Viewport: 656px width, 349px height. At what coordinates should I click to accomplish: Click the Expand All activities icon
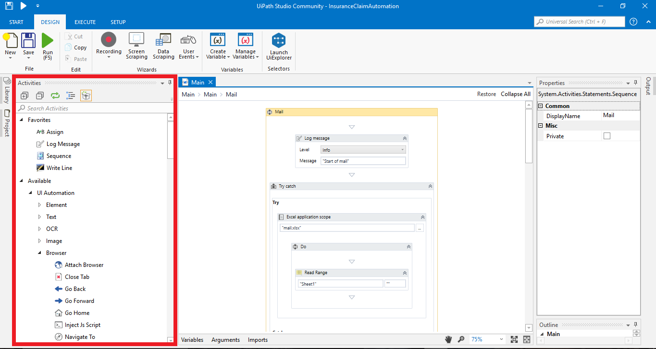(x=24, y=96)
